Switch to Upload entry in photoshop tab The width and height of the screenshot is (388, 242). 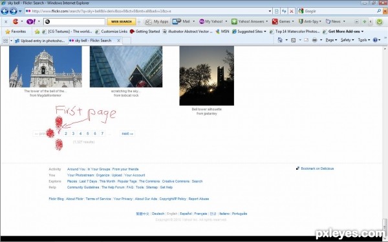pyautogui.click(x=40, y=41)
